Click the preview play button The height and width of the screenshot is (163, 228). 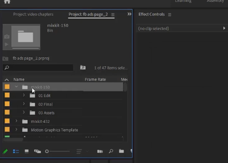point(6,44)
